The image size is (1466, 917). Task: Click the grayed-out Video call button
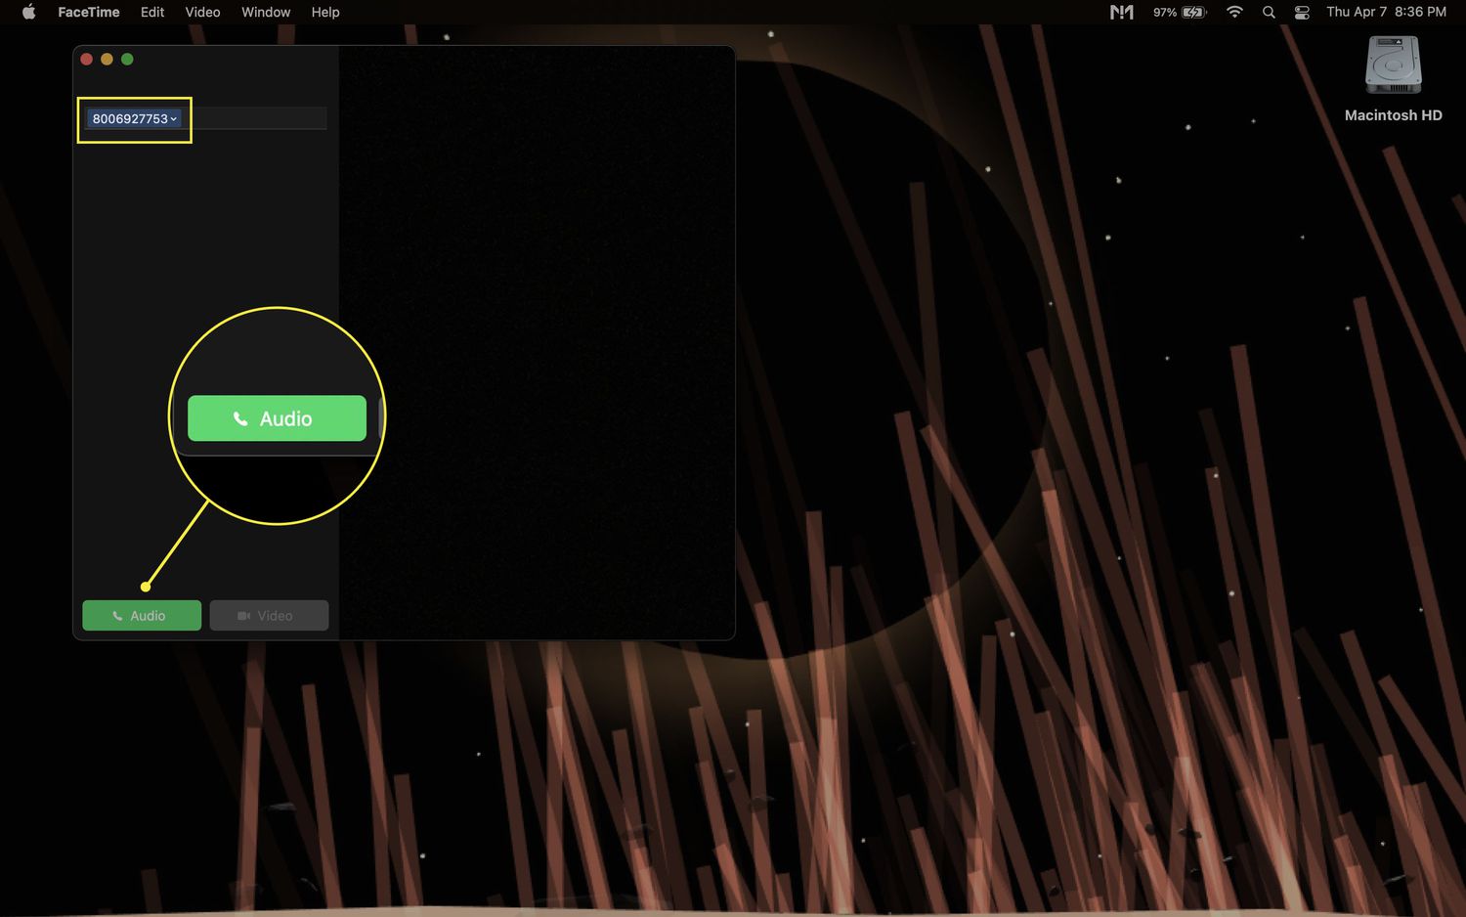269,616
